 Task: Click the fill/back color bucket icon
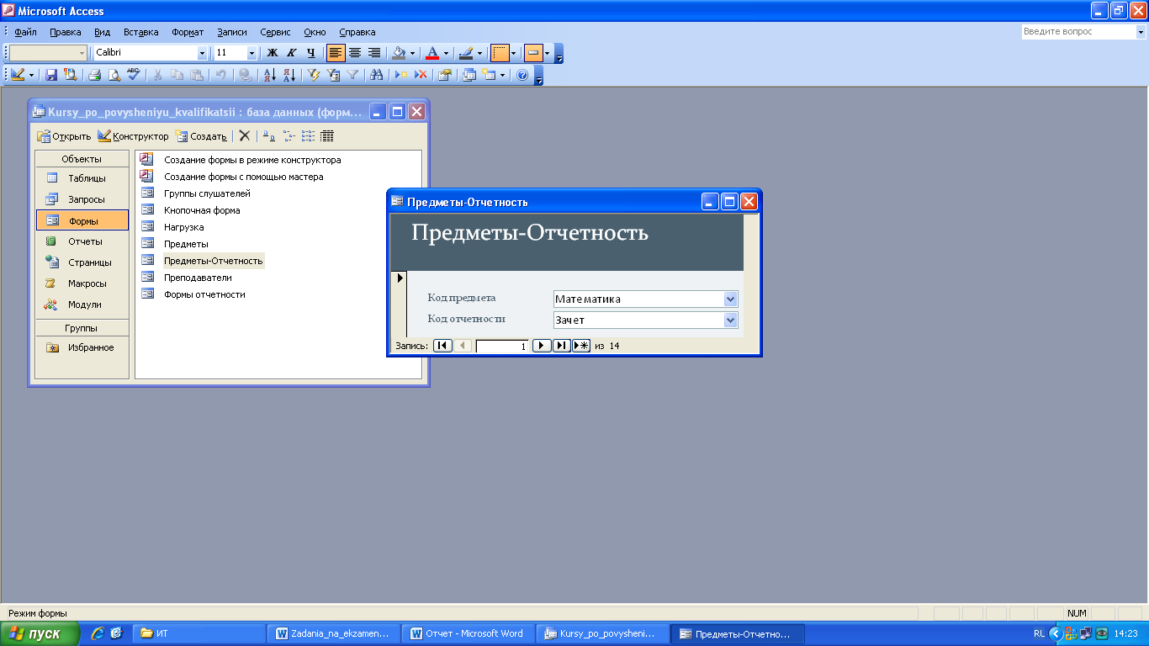pyautogui.click(x=400, y=53)
